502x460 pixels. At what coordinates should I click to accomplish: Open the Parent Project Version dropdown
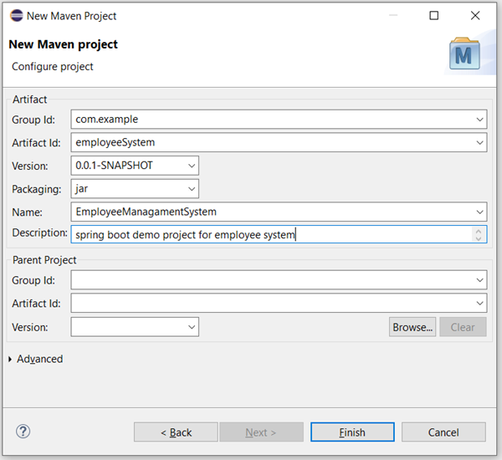[x=192, y=327]
